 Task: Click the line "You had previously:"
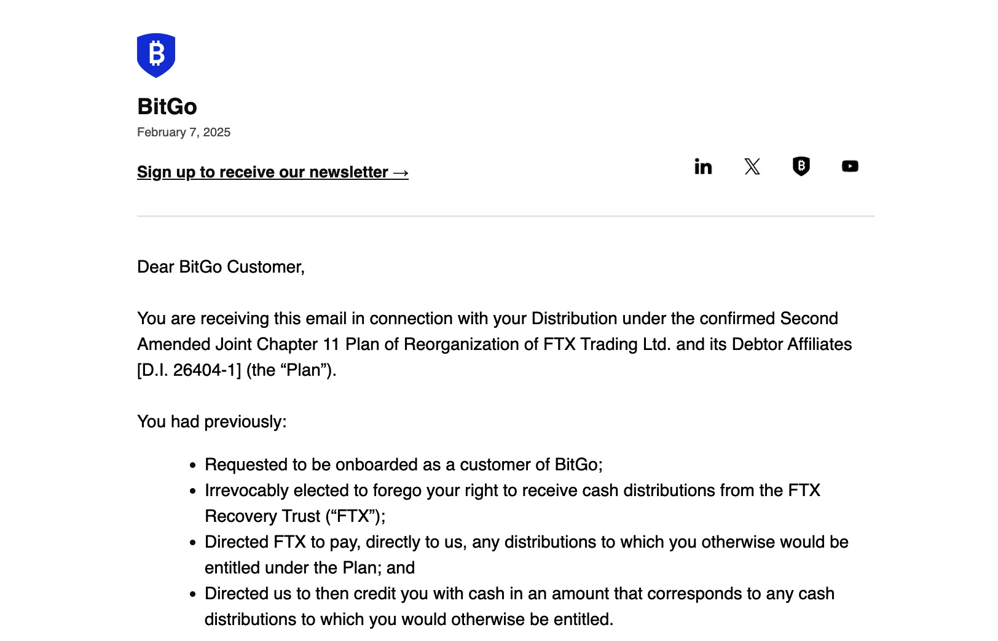tap(212, 422)
